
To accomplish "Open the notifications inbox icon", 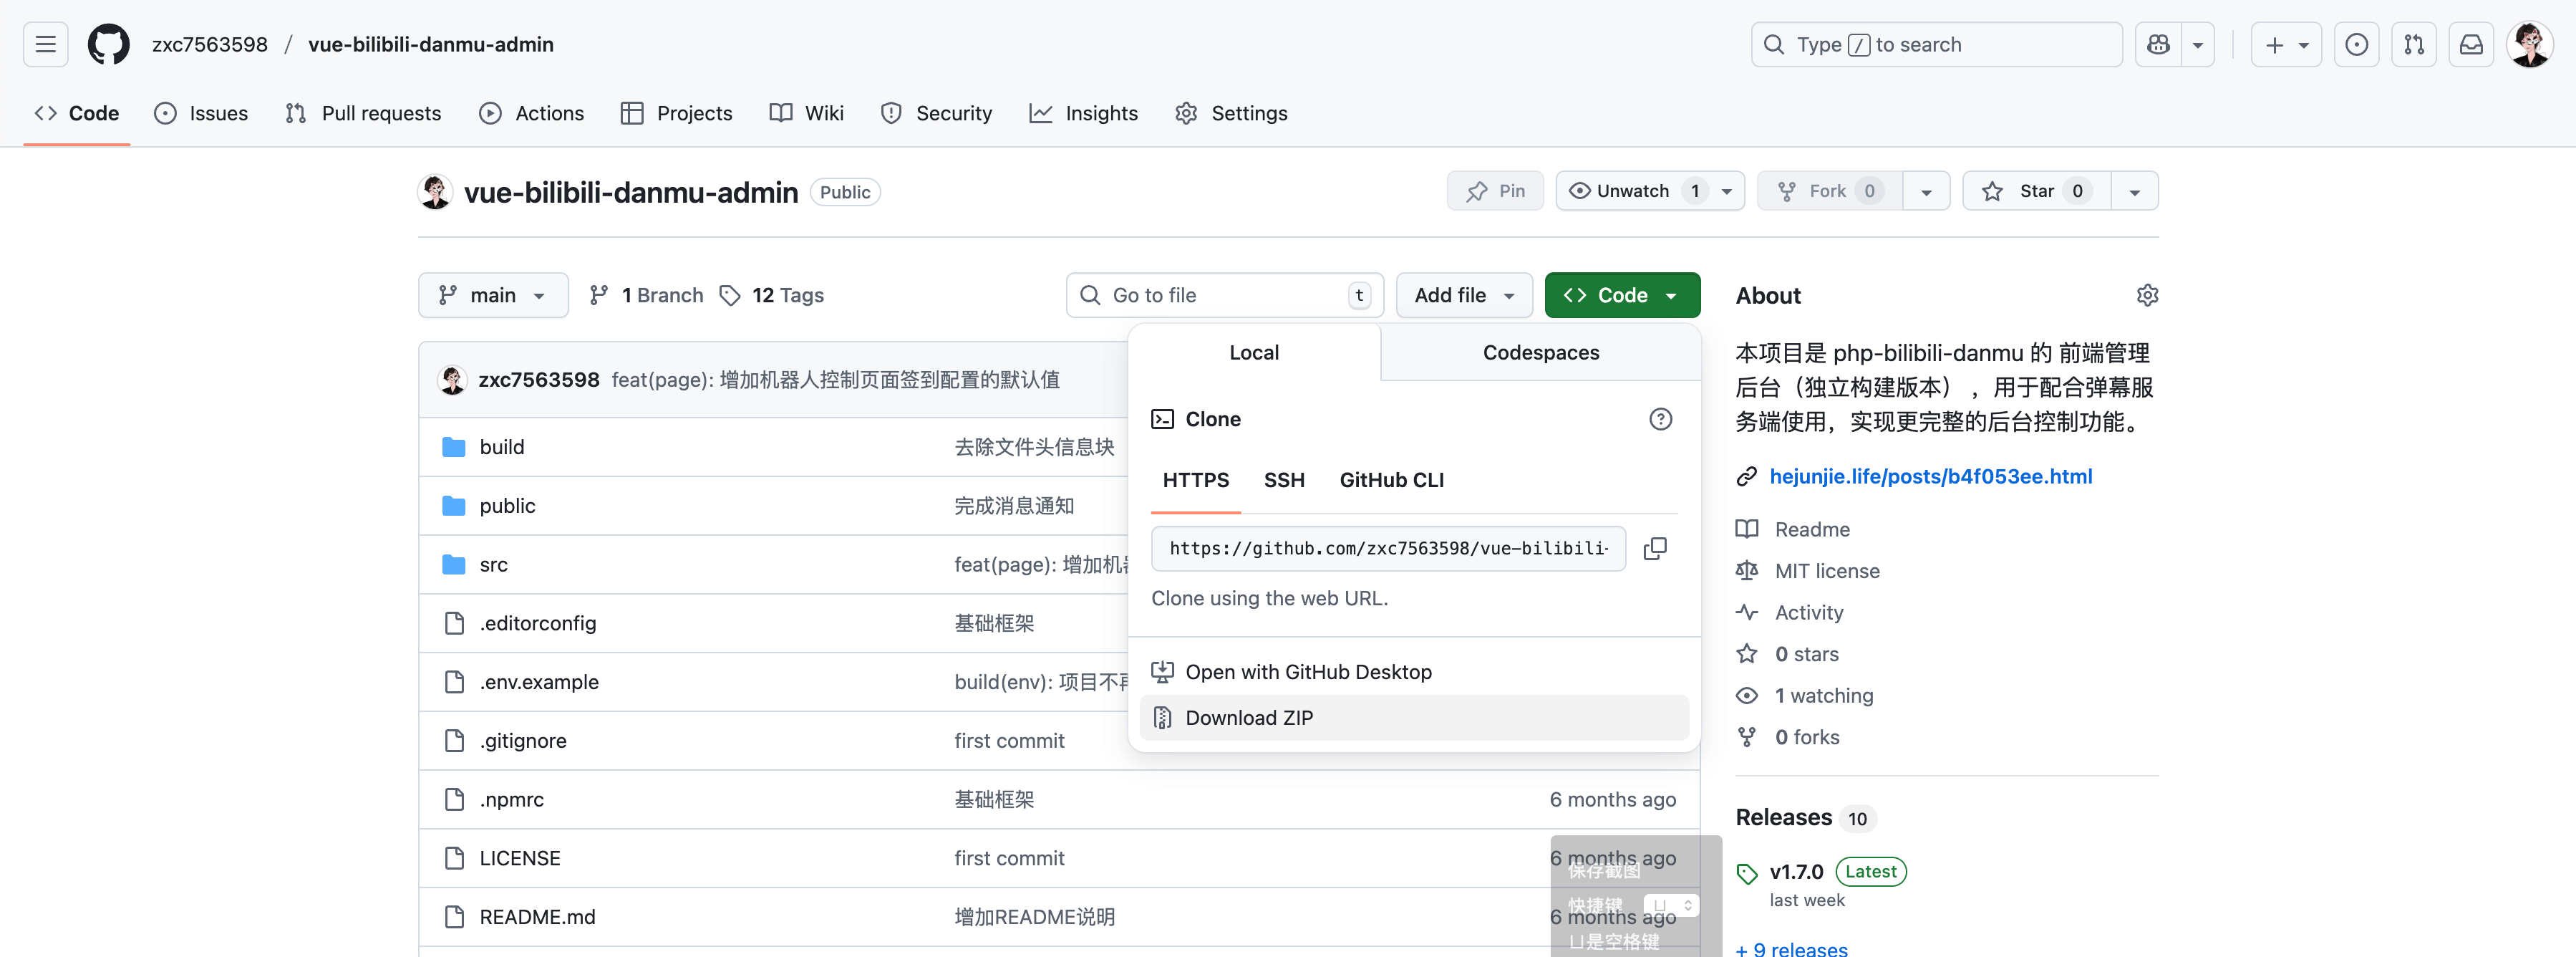I will (x=2471, y=44).
